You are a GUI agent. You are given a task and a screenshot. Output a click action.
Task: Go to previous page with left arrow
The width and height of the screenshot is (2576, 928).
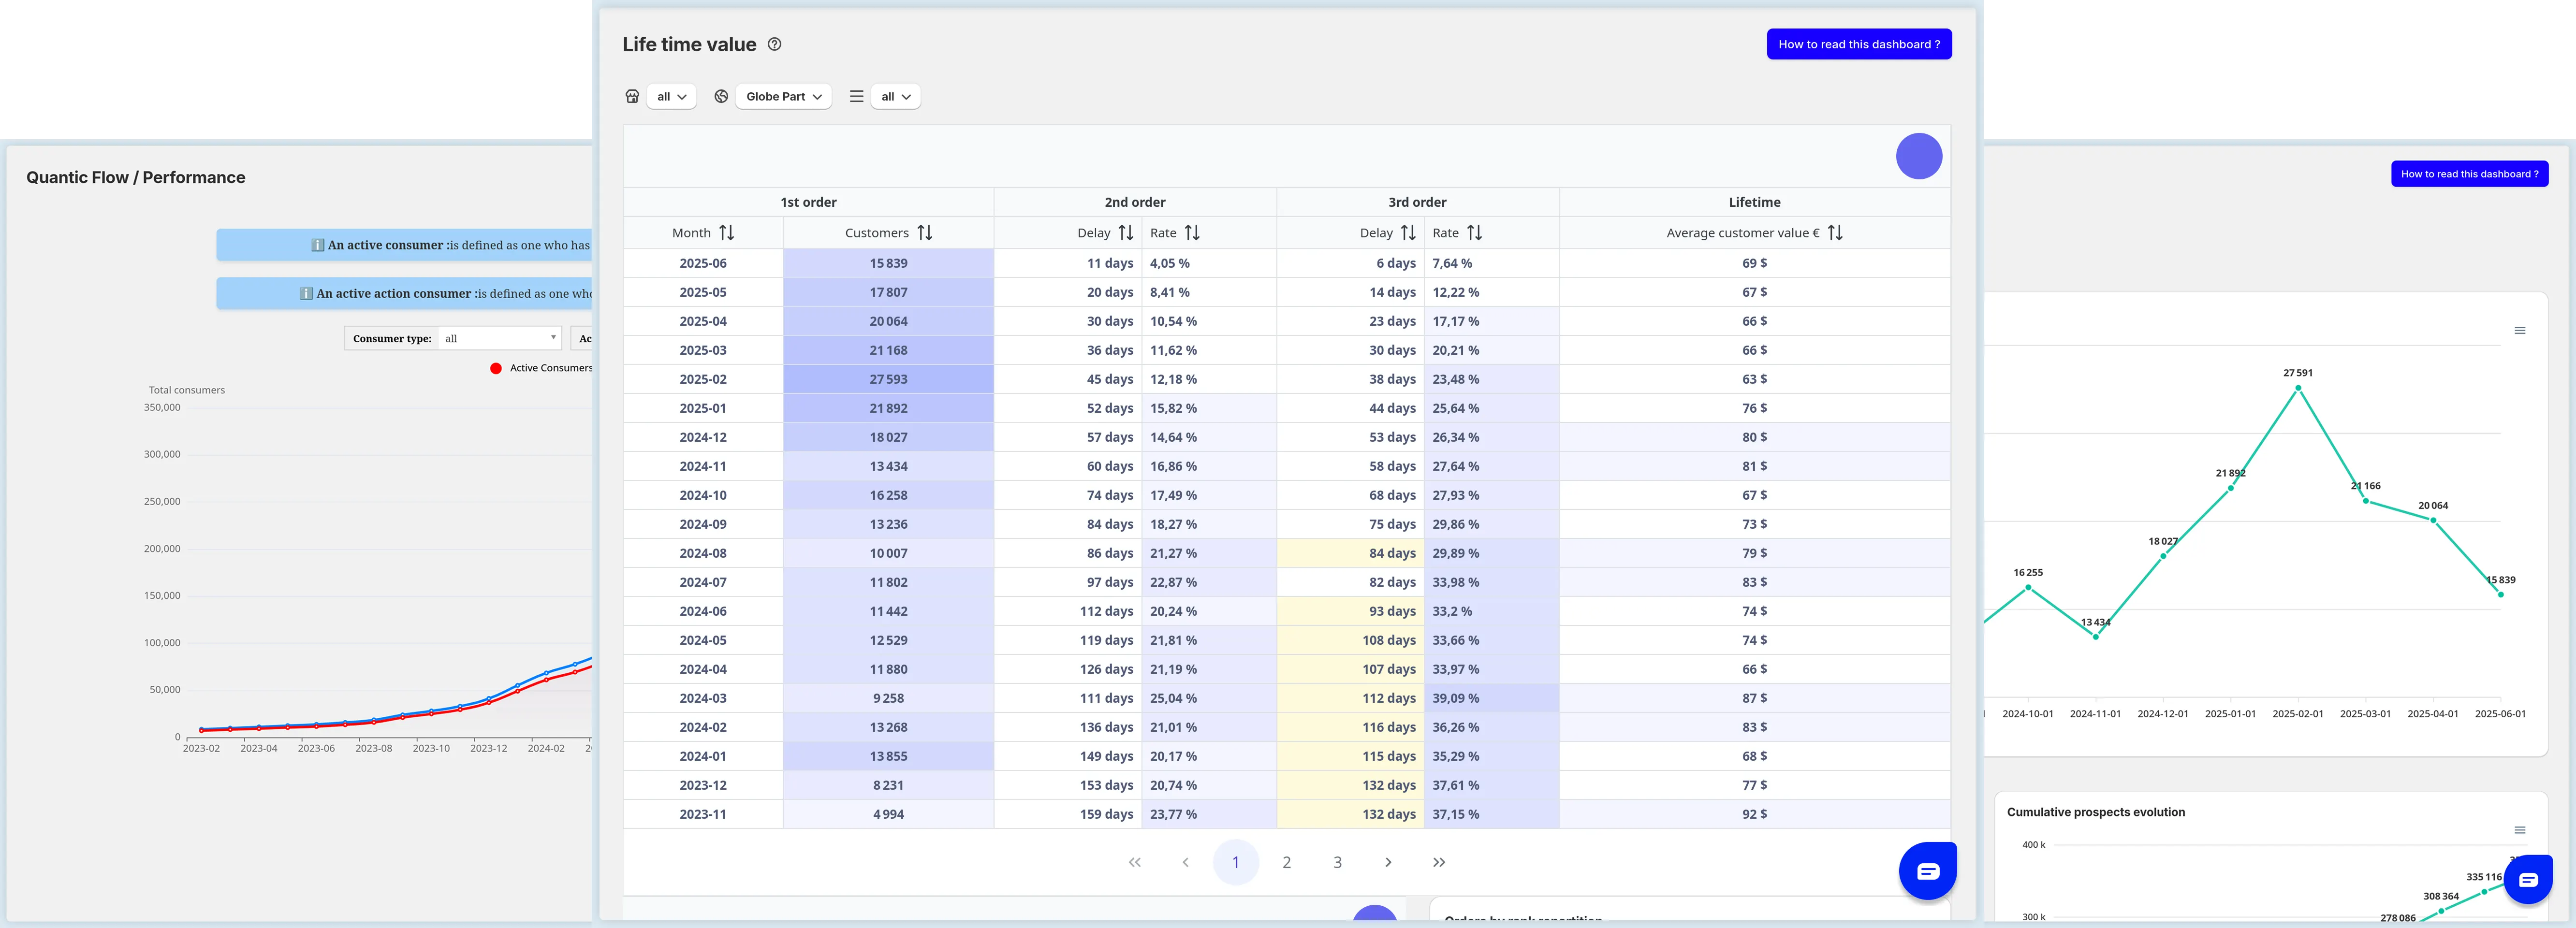[1185, 862]
